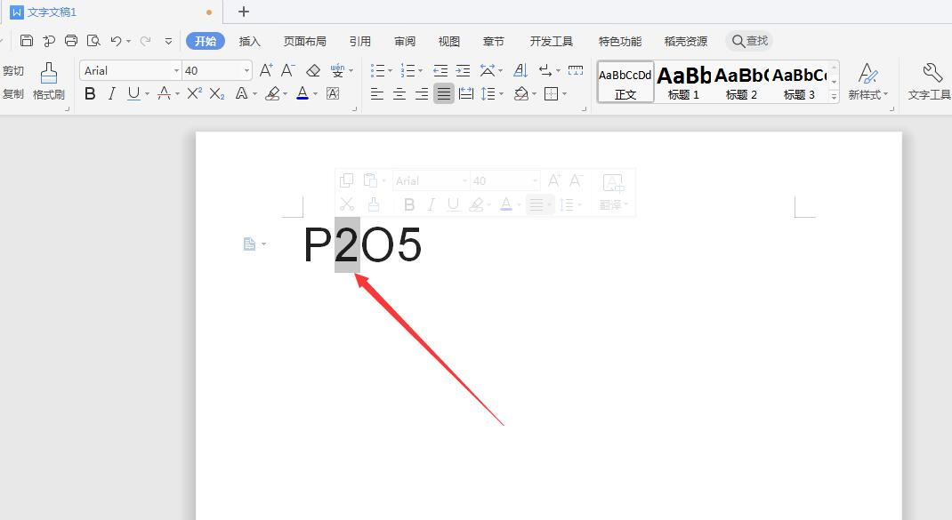Toggle bold formatting on selected text
Image resolution: width=952 pixels, height=520 pixels.
(89, 92)
